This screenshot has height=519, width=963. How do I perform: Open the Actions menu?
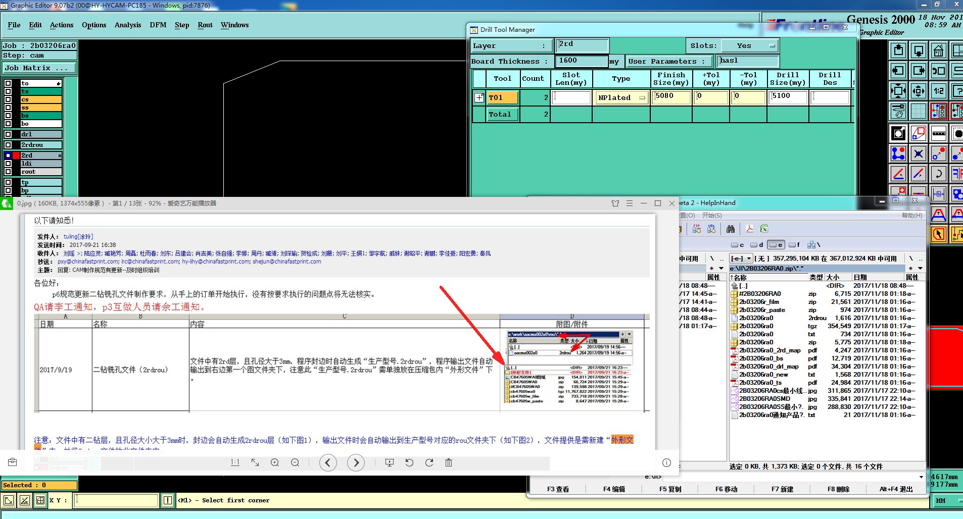[x=62, y=25]
